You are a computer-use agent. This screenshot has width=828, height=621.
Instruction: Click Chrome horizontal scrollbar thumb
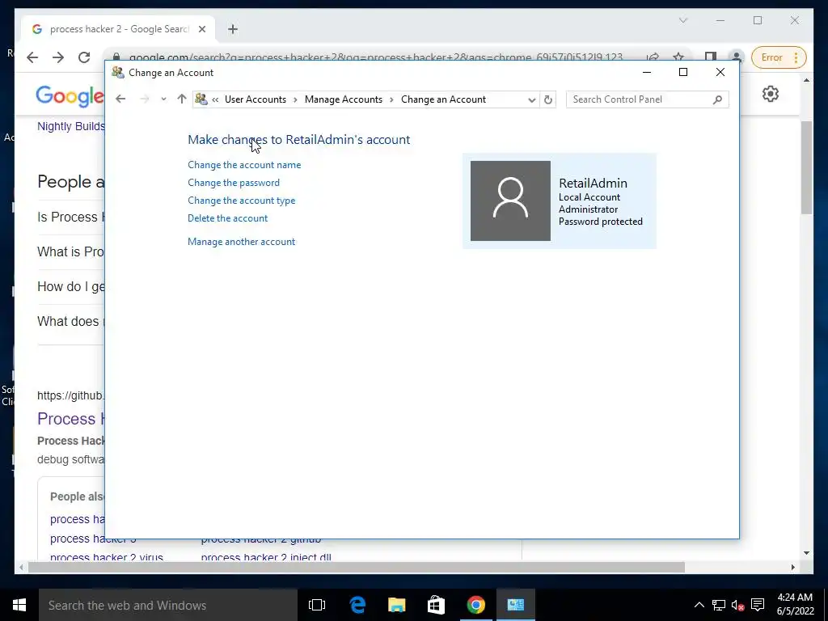[x=357, y=567]
